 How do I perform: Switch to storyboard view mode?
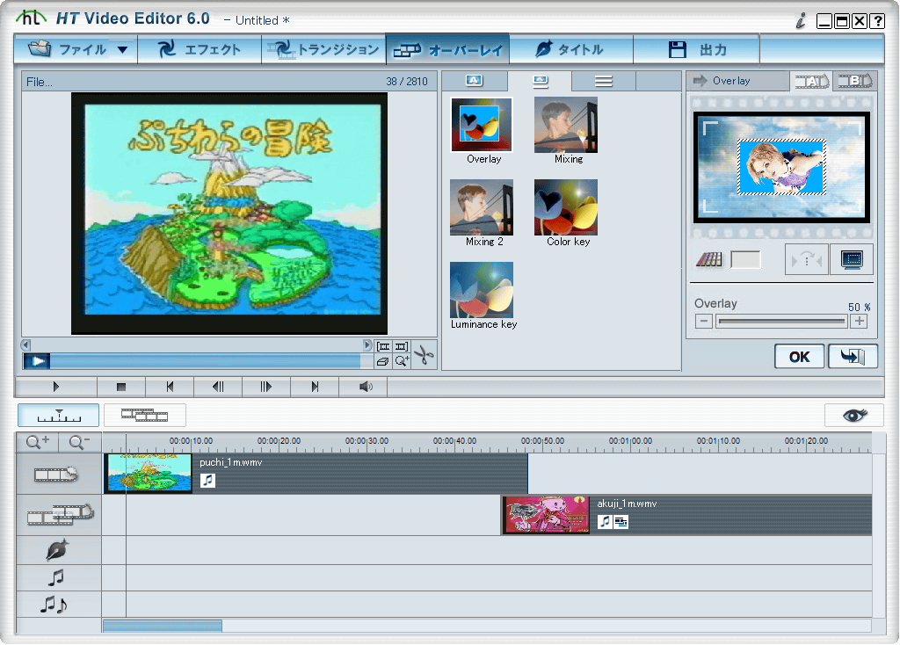145,415
